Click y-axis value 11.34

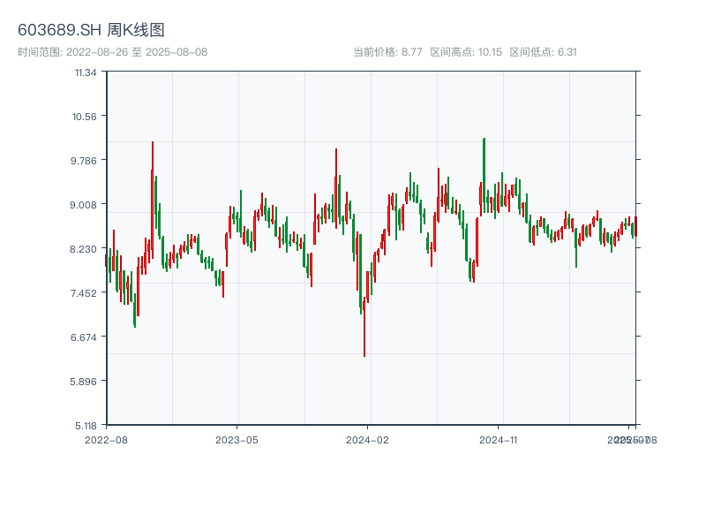click(x=86, y=72)
